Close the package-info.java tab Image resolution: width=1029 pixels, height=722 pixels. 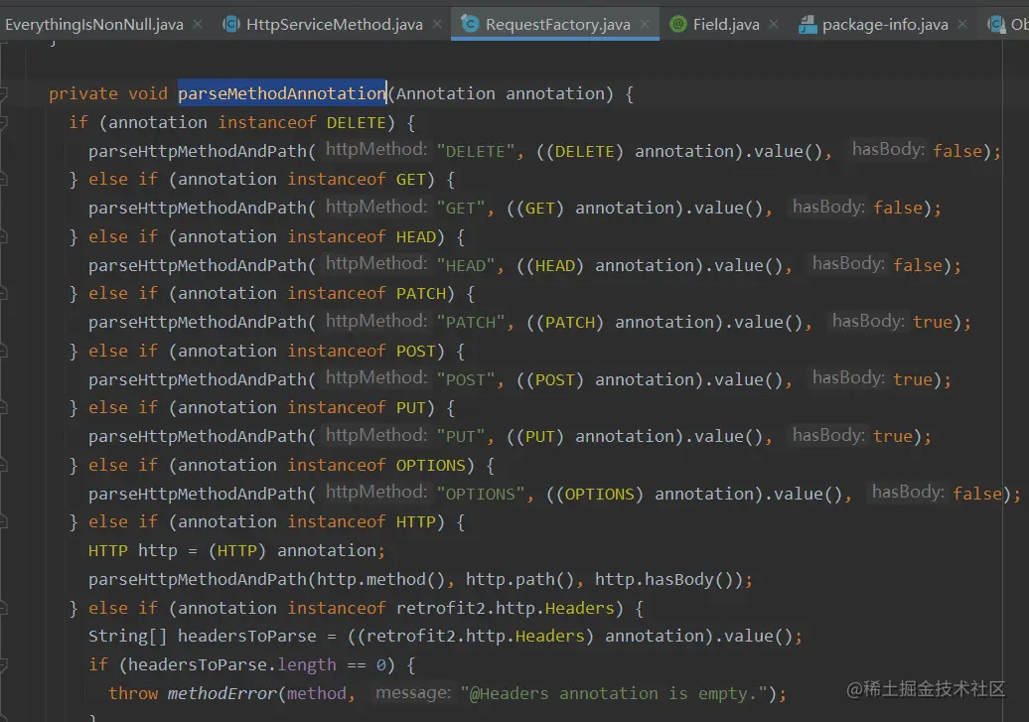962,24
